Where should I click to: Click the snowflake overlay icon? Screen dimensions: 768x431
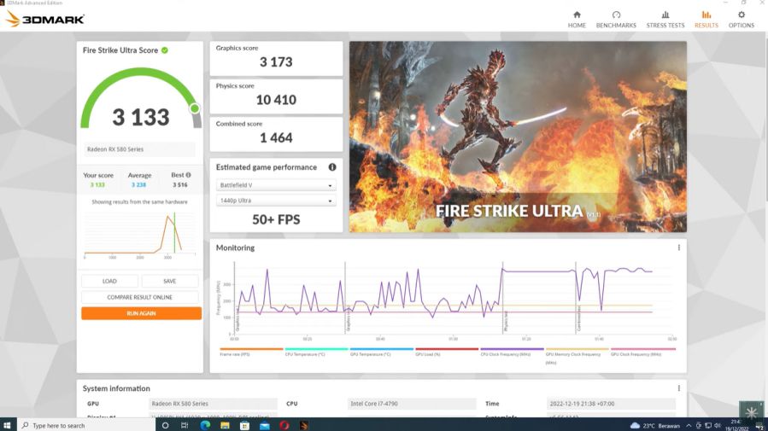[x=751, y=412]
